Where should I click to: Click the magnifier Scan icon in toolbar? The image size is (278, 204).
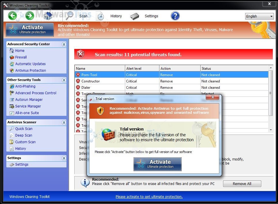[x=69, y=16]
